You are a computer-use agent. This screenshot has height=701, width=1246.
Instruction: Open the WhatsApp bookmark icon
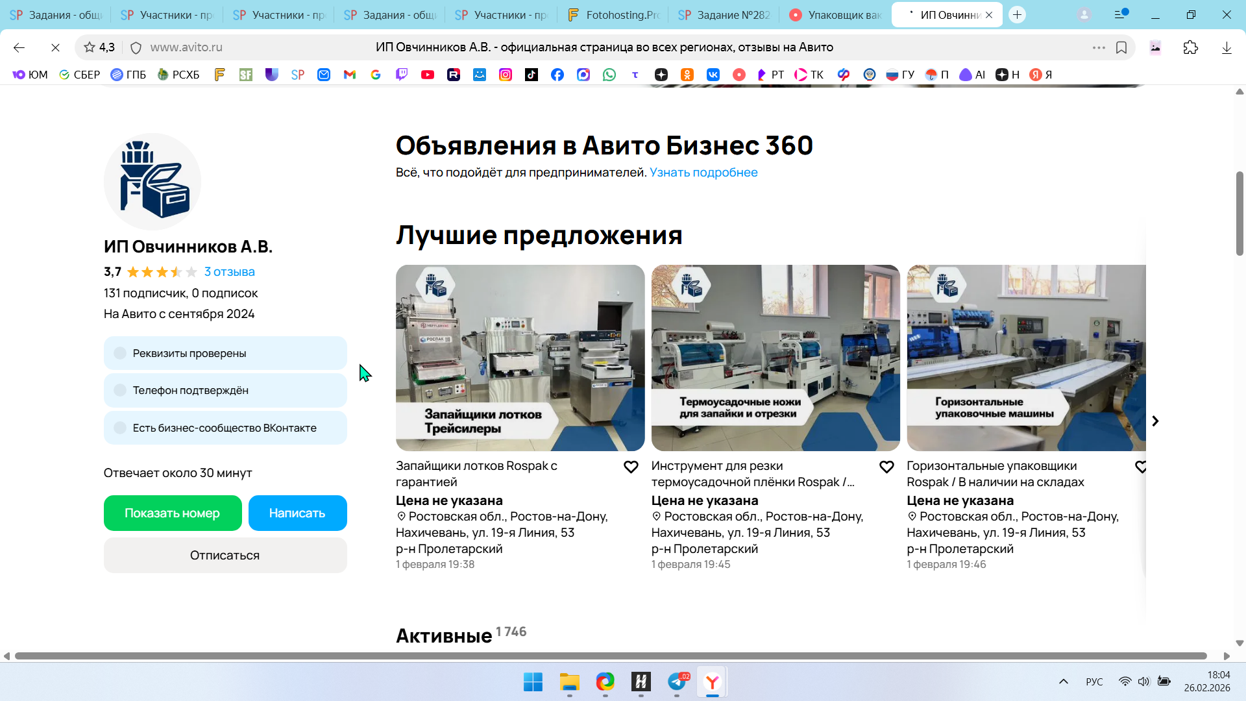[609, 75]
